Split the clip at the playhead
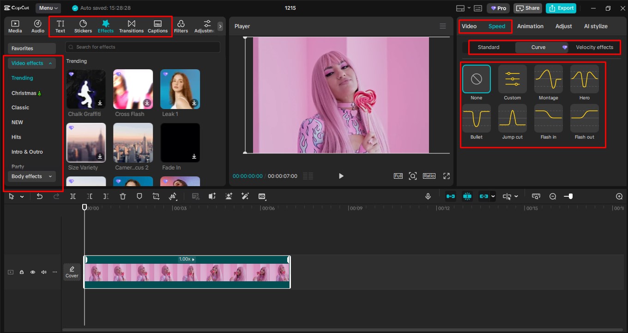The height and width of the screenshot is (333, 628). coord(72,196)
